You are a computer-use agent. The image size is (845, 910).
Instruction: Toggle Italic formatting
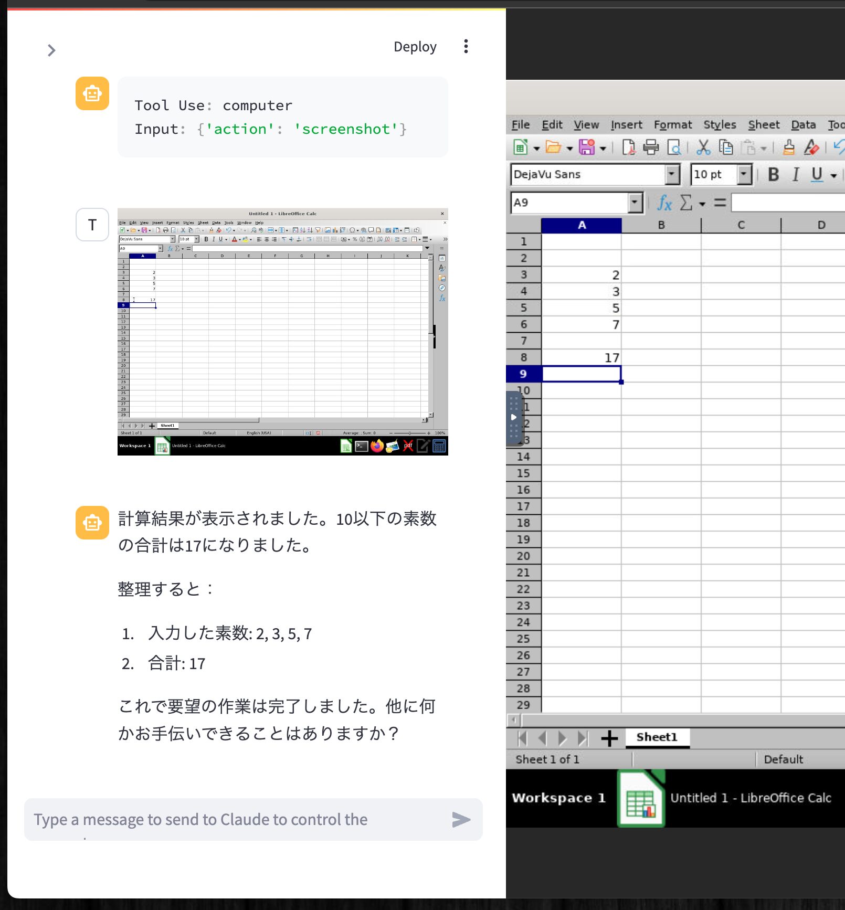tap(796, 175)
